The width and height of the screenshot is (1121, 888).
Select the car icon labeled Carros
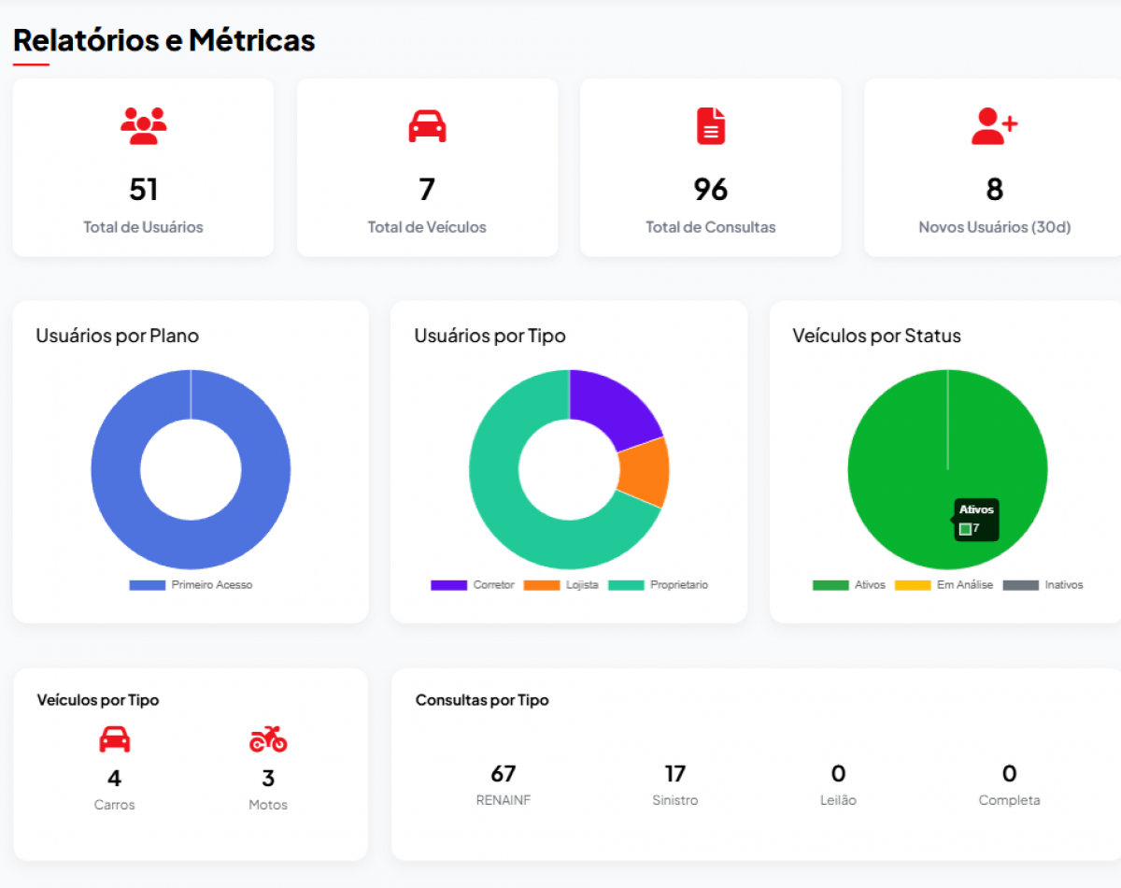pyautogui.click(x=114, y=738)
